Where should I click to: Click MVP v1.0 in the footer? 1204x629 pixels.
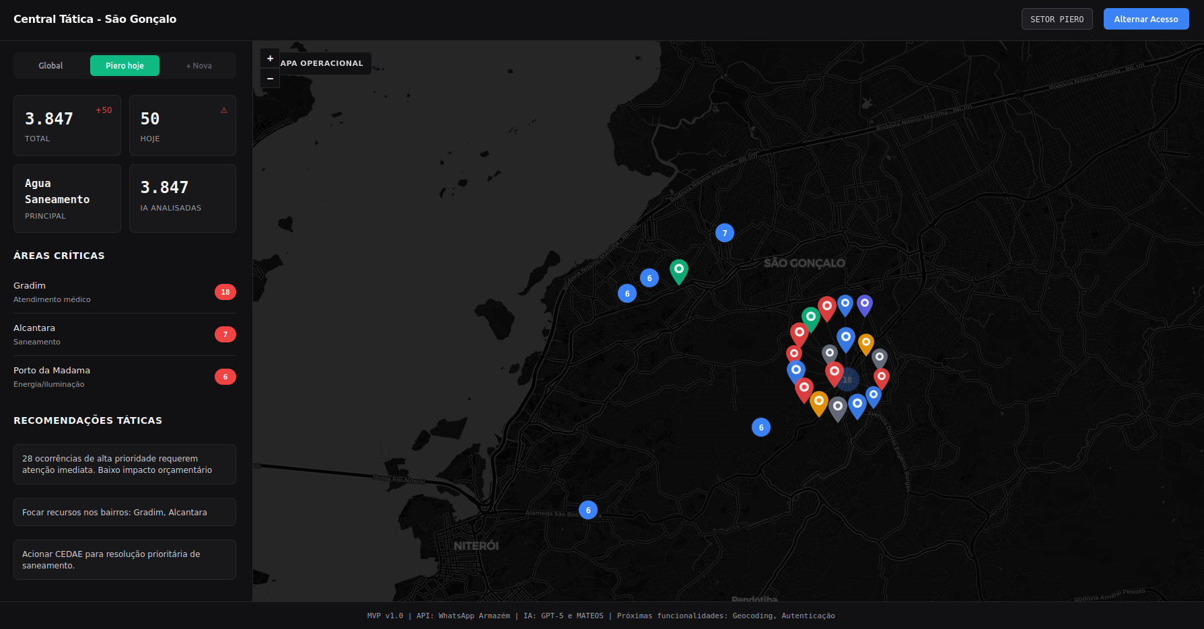pos(385,616)
